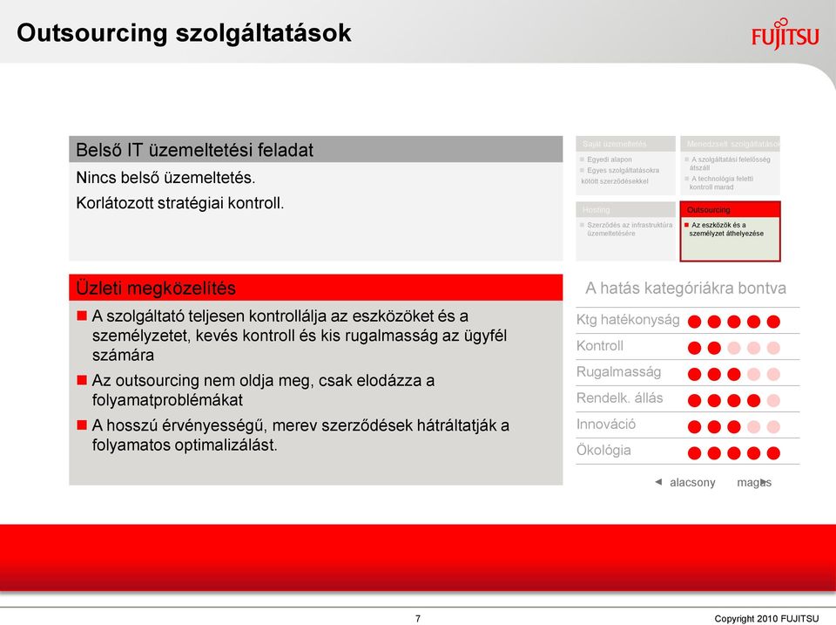Click the Ökológia row label
This screenshot has height=625, width=836.
pyautogui.click(x=603, y=451)
